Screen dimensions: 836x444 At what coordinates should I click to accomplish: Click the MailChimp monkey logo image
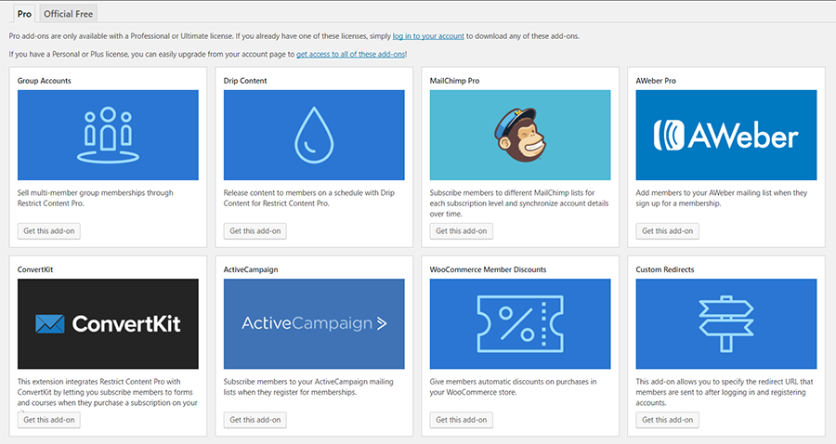click(x=520, y=135)
